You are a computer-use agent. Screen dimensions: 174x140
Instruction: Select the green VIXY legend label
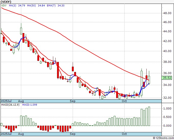point(4,6)
